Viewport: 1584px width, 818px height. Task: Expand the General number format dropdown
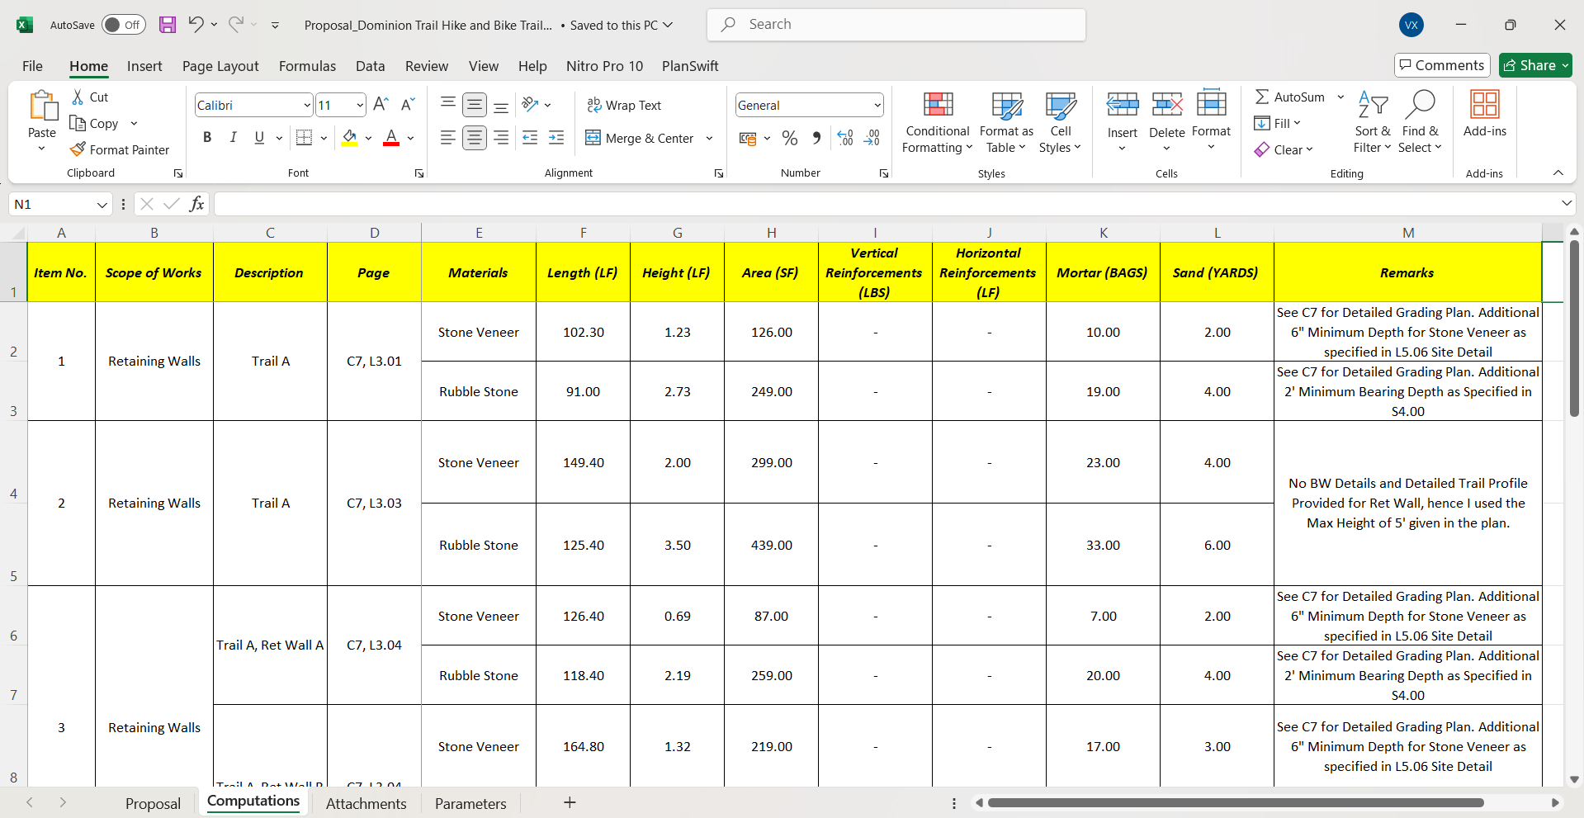tap(877, 105)
